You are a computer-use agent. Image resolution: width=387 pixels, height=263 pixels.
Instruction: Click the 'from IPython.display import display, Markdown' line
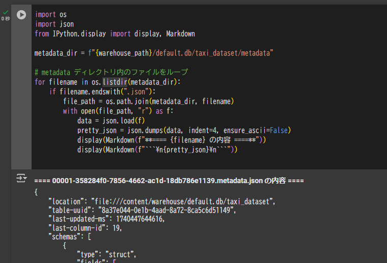point(115,34)
